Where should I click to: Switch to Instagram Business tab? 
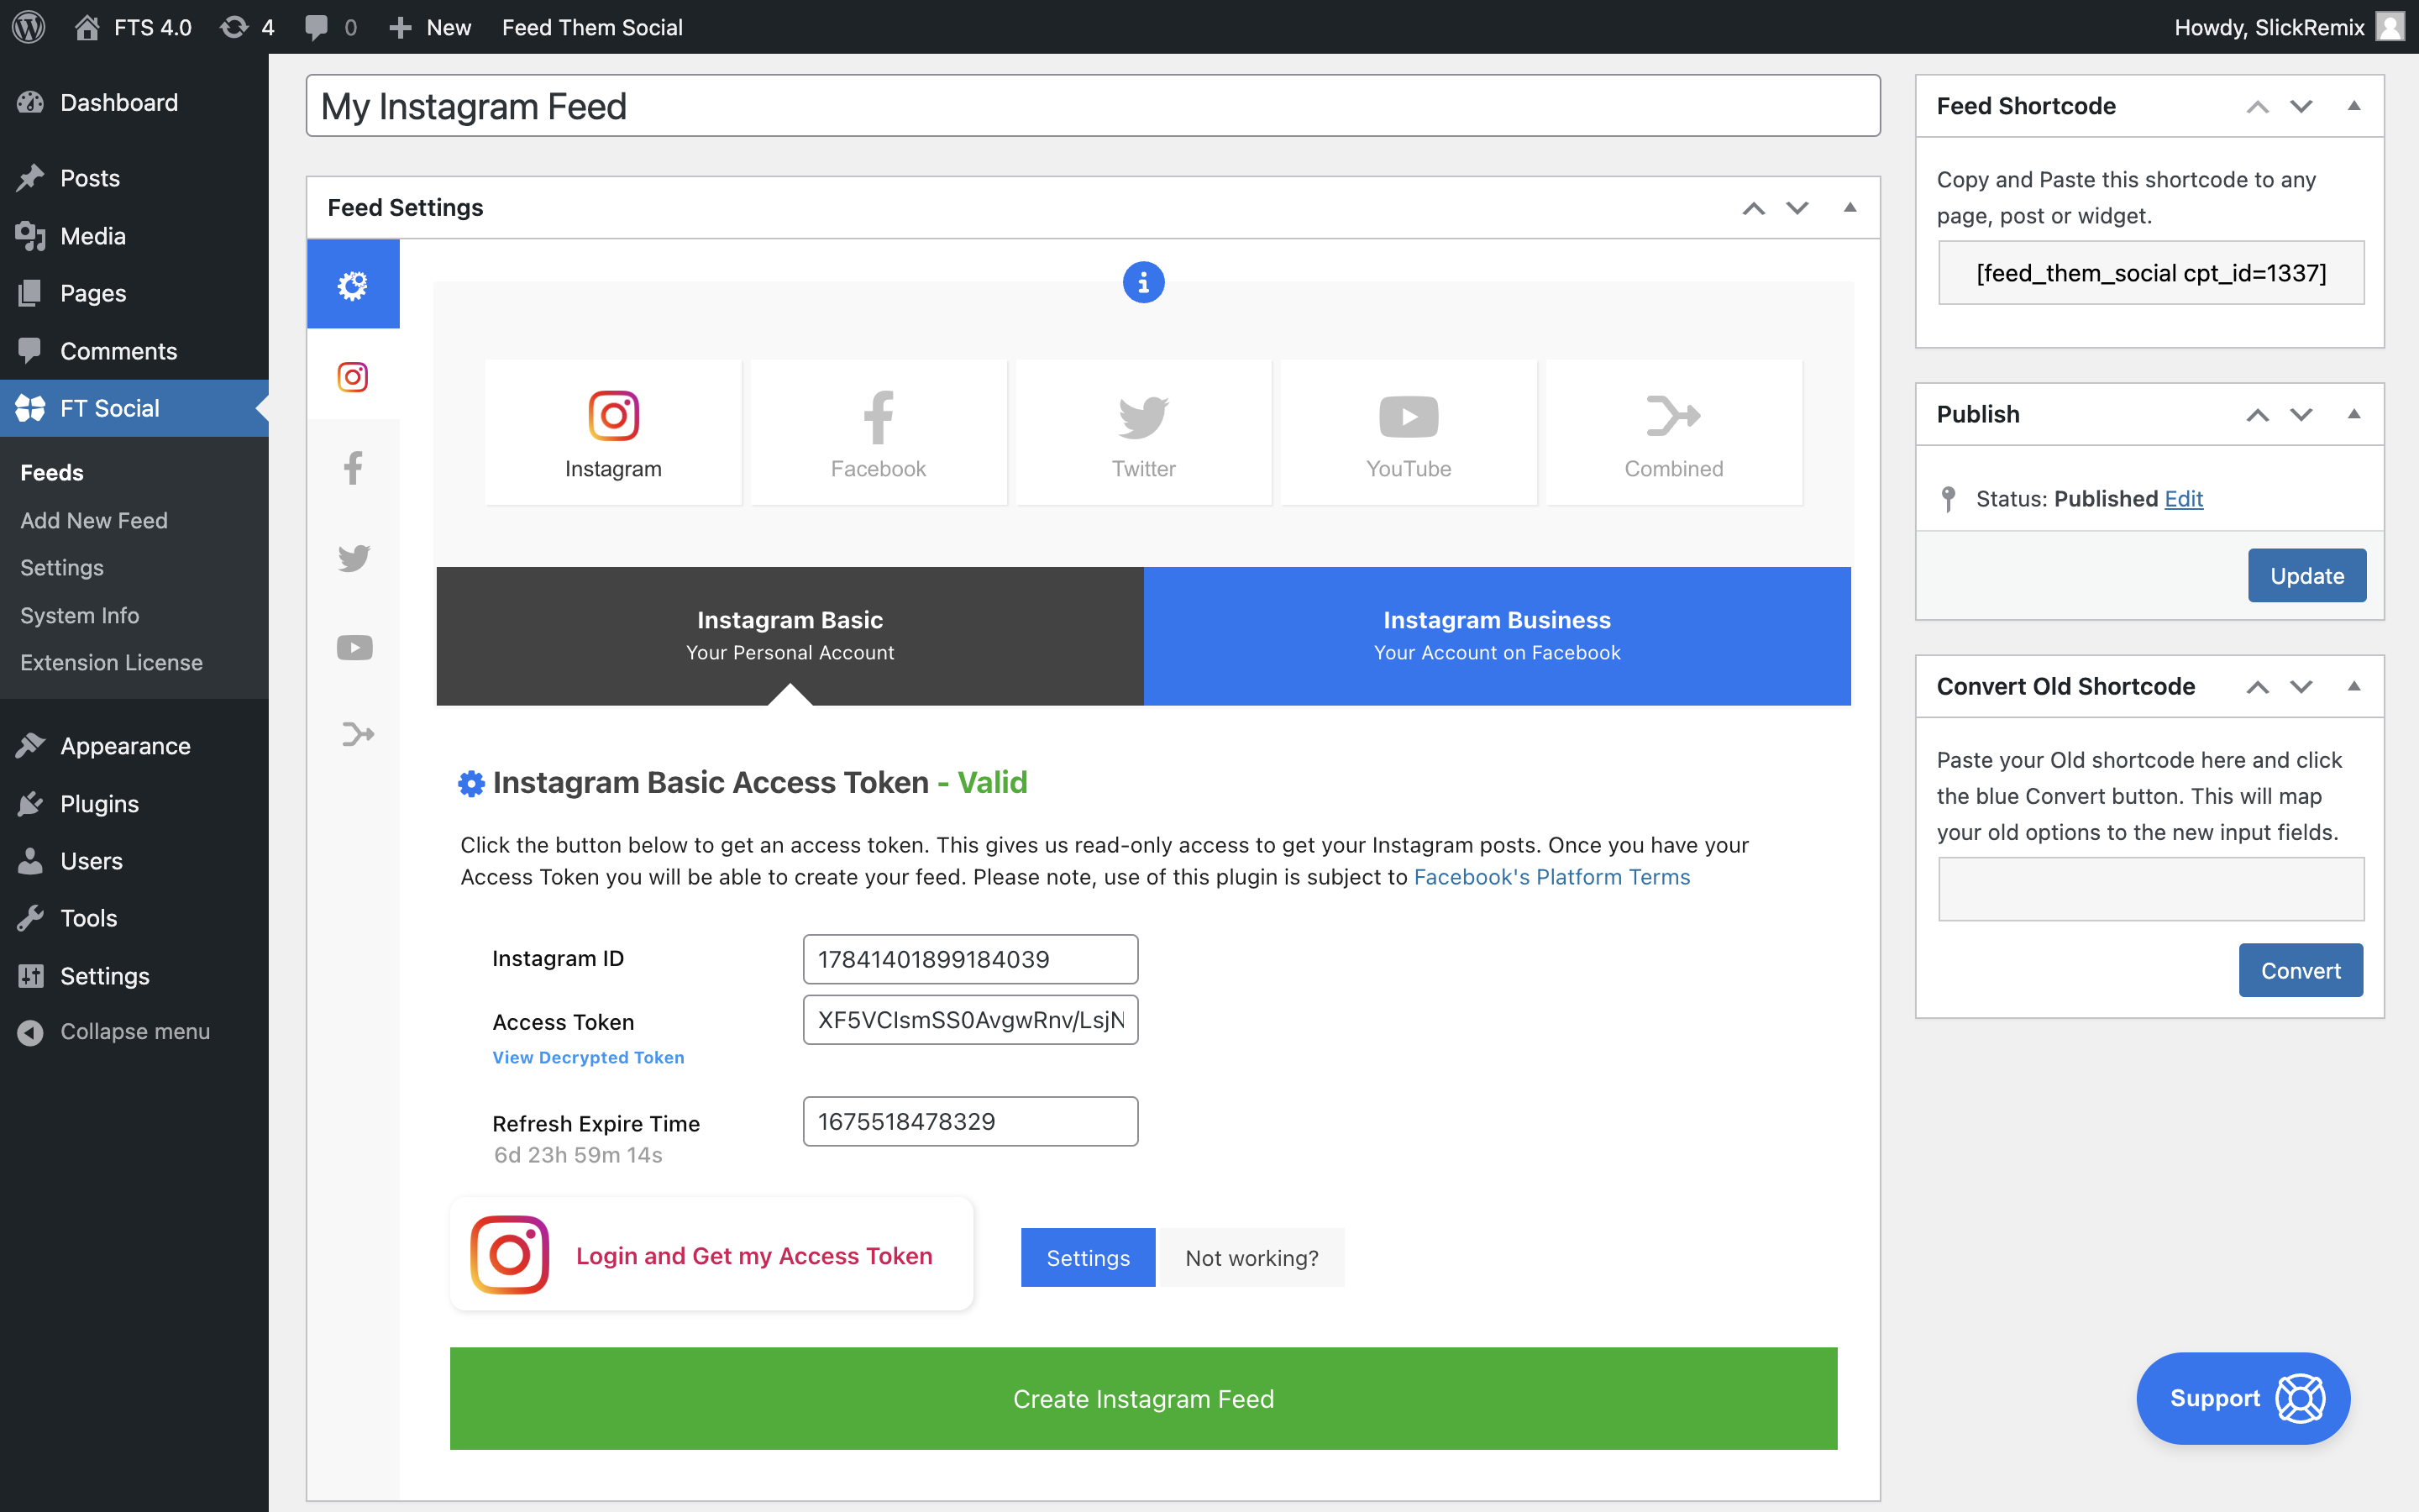(x=1497, y=636)
